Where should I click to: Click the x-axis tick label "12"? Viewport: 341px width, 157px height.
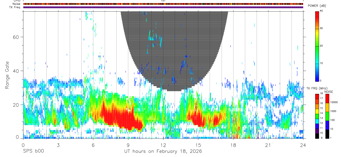(x=163, y=145)
